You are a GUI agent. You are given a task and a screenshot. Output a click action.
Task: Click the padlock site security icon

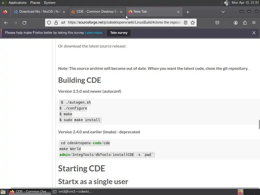click(56, 23)
